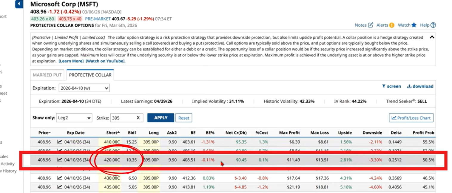Click the APPLY button

pyautogui.click(x=161, y=118)
